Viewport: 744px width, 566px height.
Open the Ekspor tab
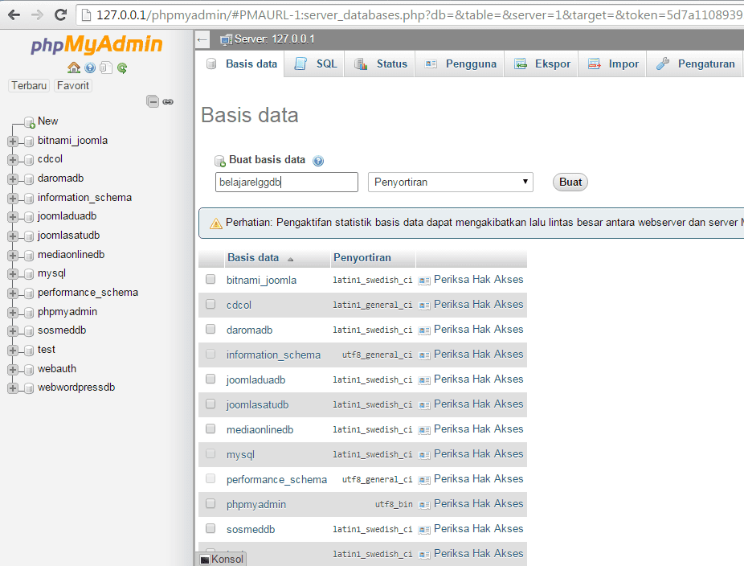542,64
